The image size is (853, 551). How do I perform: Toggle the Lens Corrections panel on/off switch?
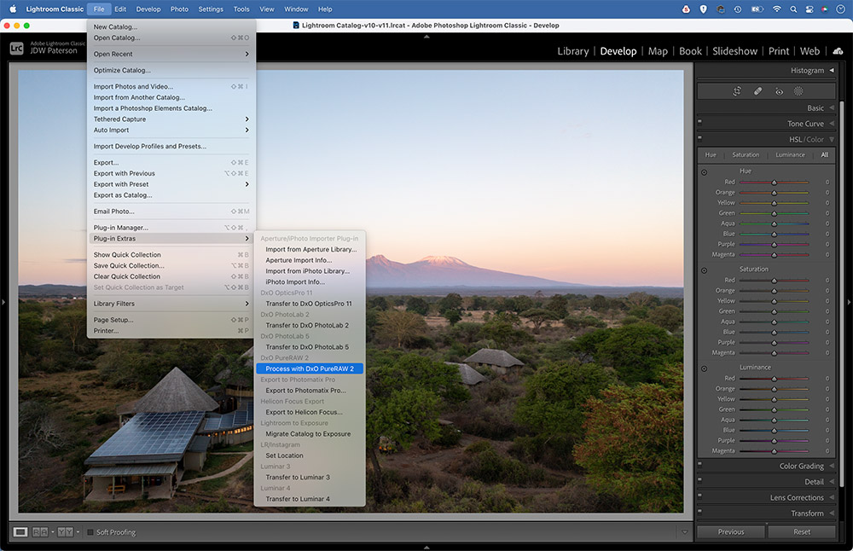[x=699, y=496]
